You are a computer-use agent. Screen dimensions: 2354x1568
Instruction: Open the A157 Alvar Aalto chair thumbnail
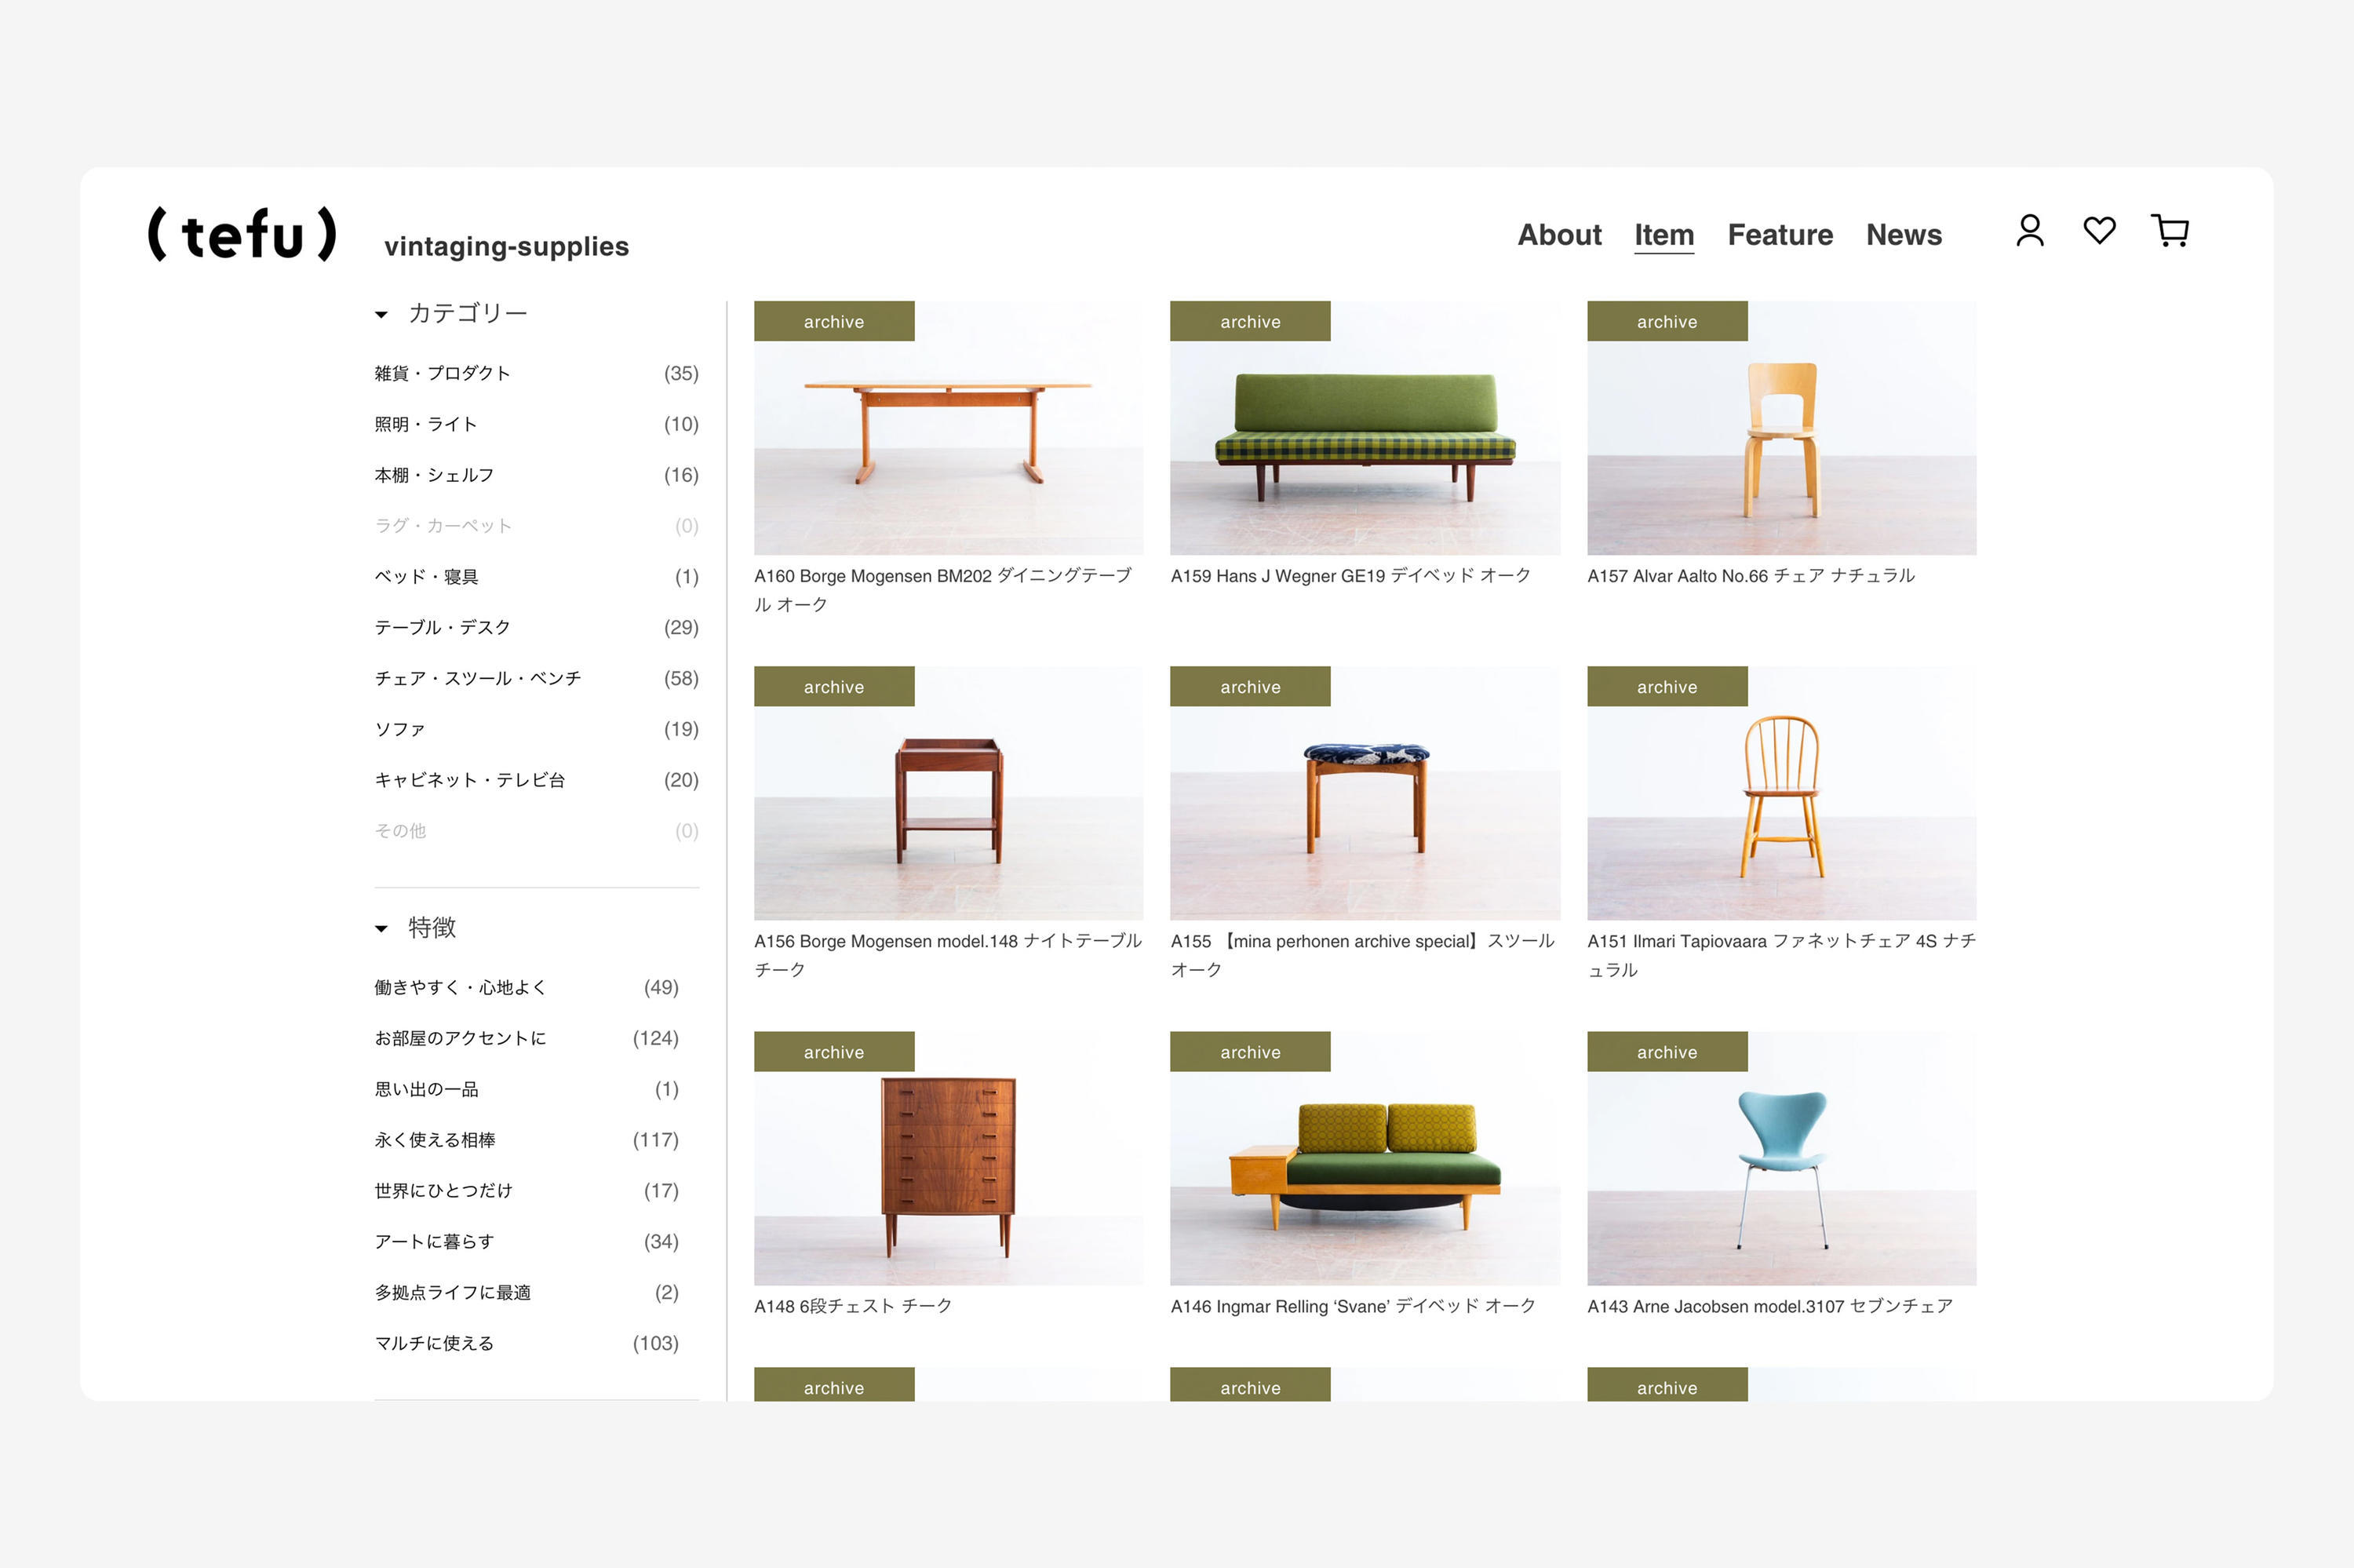1781,428
